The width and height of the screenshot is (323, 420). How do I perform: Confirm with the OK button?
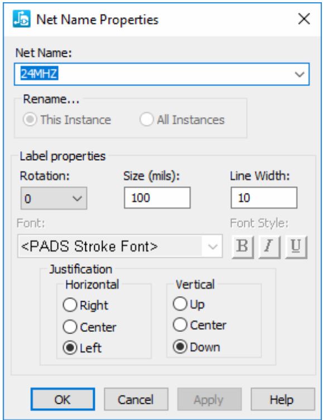62,399
